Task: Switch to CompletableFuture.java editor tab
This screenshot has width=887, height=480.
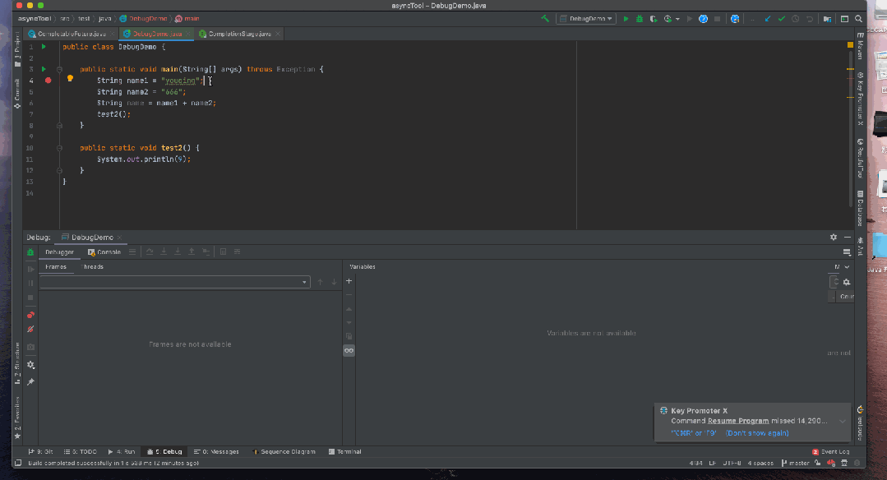Action: tap(72, 34)
